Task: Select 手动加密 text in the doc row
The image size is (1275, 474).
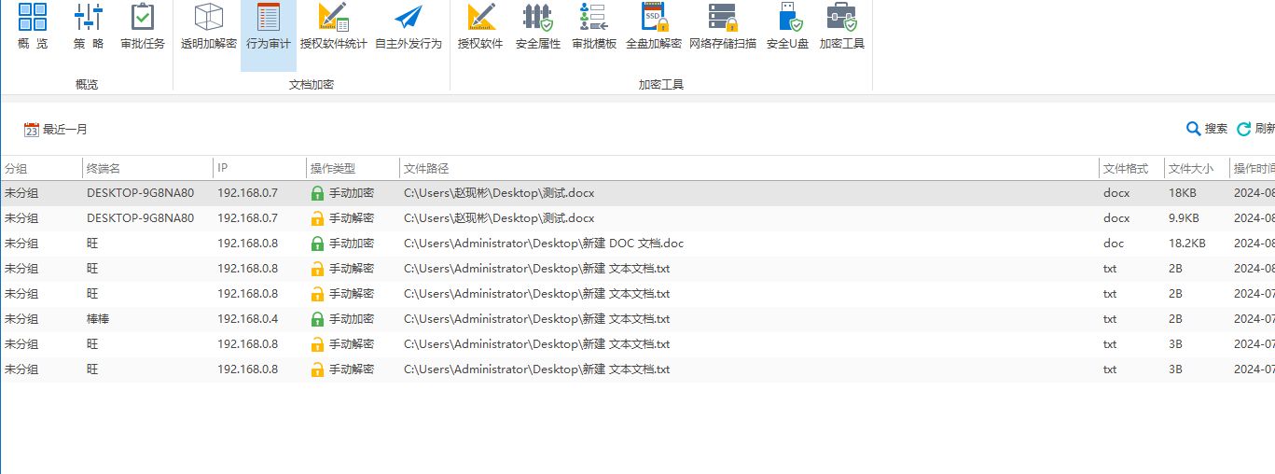Action: coord(352,244)
